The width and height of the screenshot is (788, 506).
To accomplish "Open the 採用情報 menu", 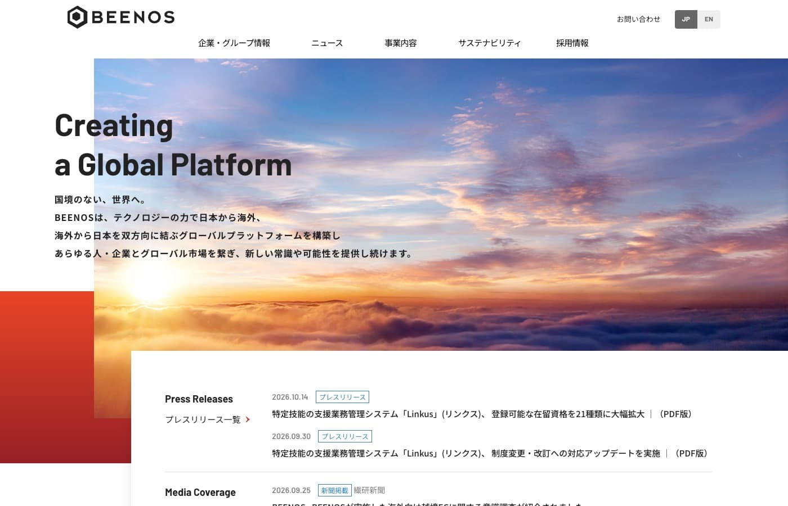I will [572, 43].
